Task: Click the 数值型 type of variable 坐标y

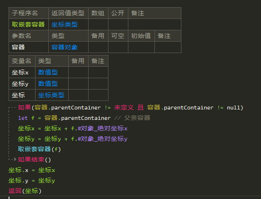Action: (52, 84)
